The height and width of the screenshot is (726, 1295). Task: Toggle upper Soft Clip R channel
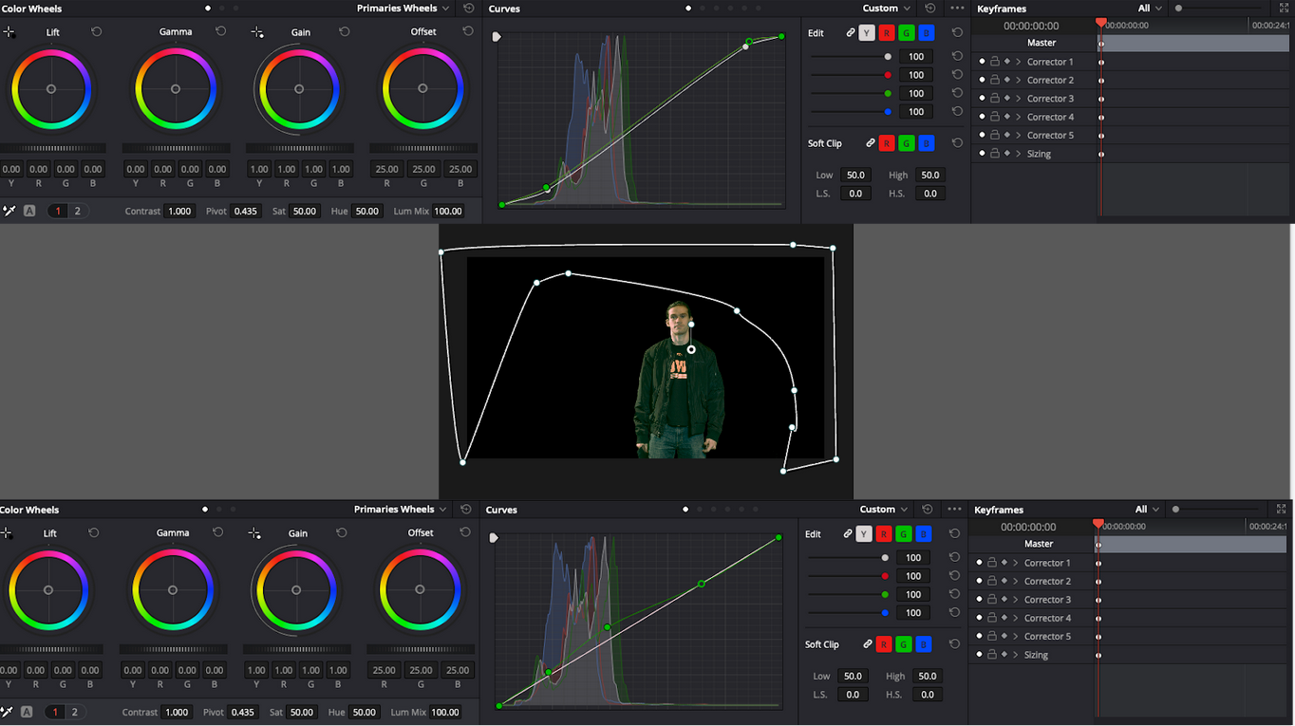(887, 143)
